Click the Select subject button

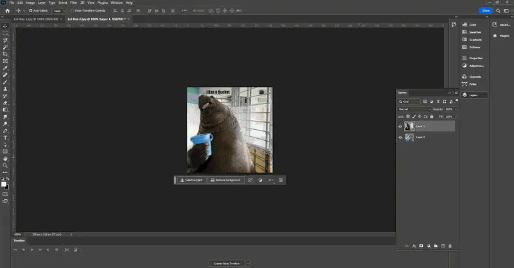coord(191,180)
